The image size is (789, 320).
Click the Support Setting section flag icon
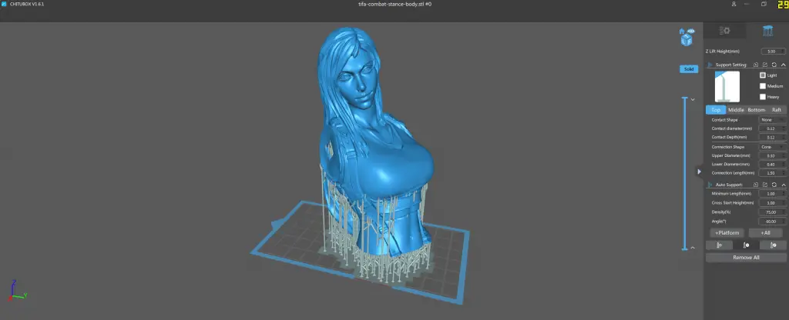point(710,65)
